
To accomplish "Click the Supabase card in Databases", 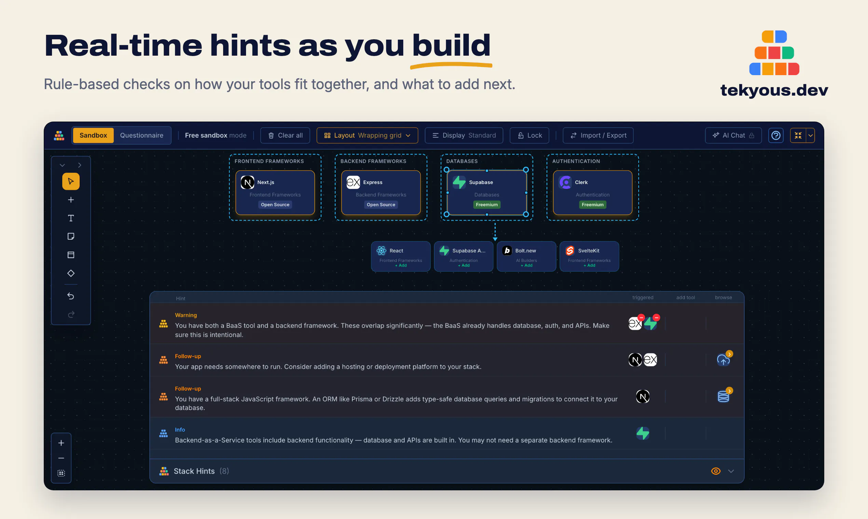I will [487, 193].
